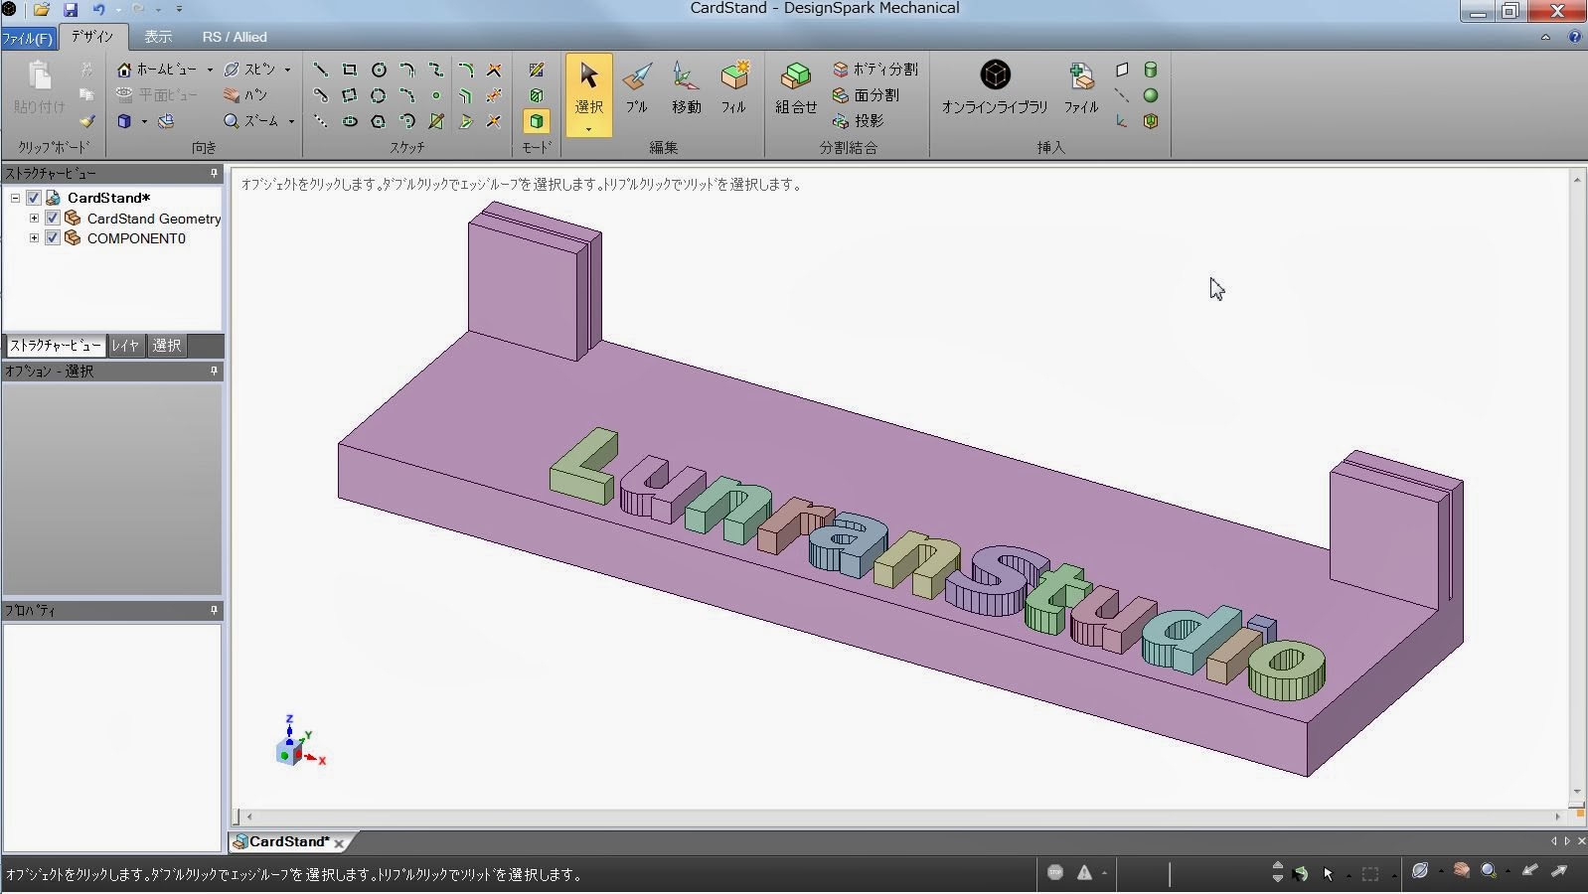Screen dimensions: 1588x894
Task: Click the Split Face (面分割) tool
Action: click(867, 94)
